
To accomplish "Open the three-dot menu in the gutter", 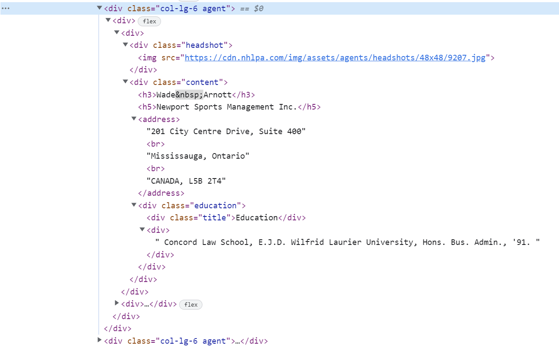I will point(6,8).
